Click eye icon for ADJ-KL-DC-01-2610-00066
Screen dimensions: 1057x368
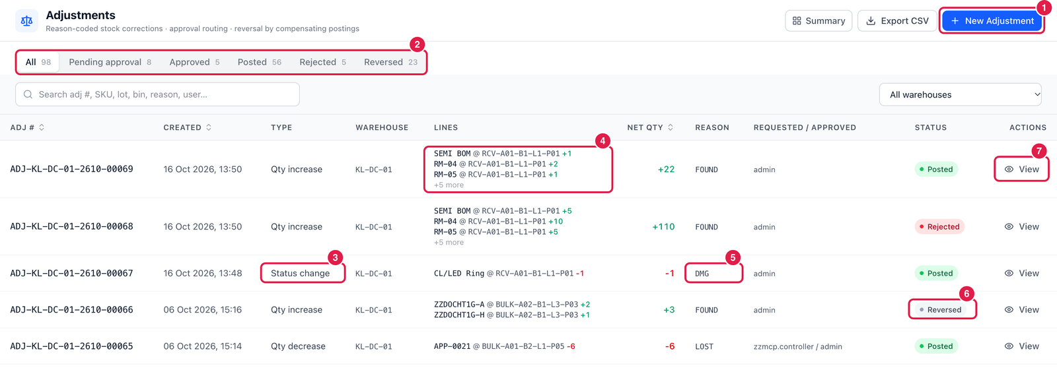click(x=1009, y=310)
